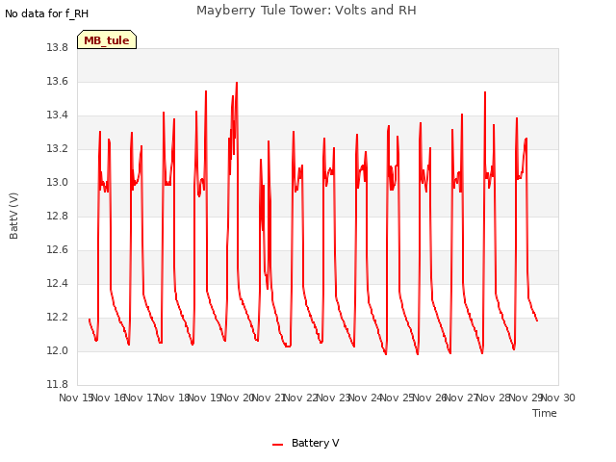This screenshot has height=462, width=616.
Task: Click the 'Nov 30' x-axis date label
Action: click(x=558, y=398)
